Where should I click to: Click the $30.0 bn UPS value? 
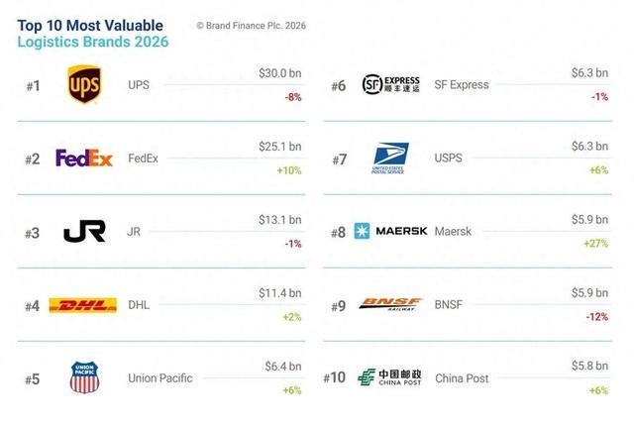click(280, 73)
